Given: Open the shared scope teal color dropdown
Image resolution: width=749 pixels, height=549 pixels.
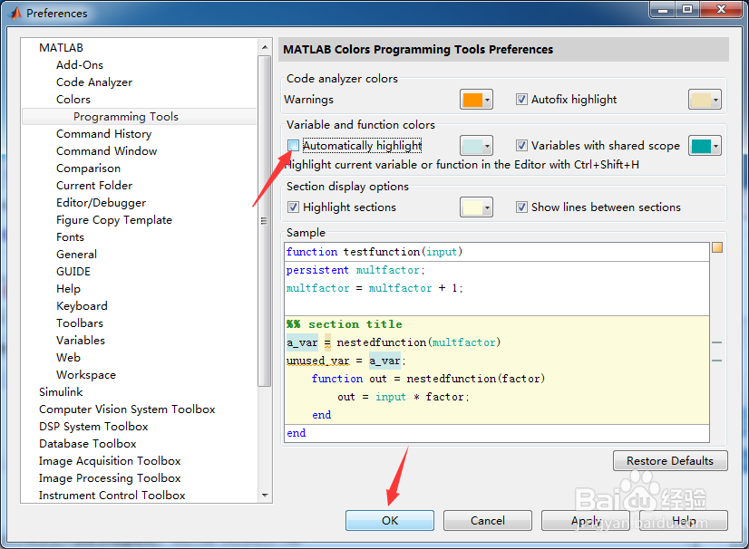Looking at the screenshot, I should click(x=705, y=146).
